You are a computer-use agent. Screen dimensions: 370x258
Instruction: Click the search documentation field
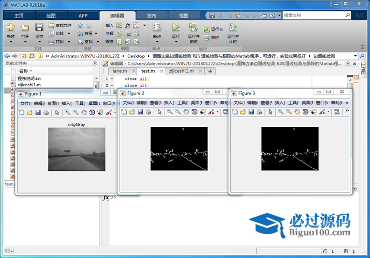[314, 15]
